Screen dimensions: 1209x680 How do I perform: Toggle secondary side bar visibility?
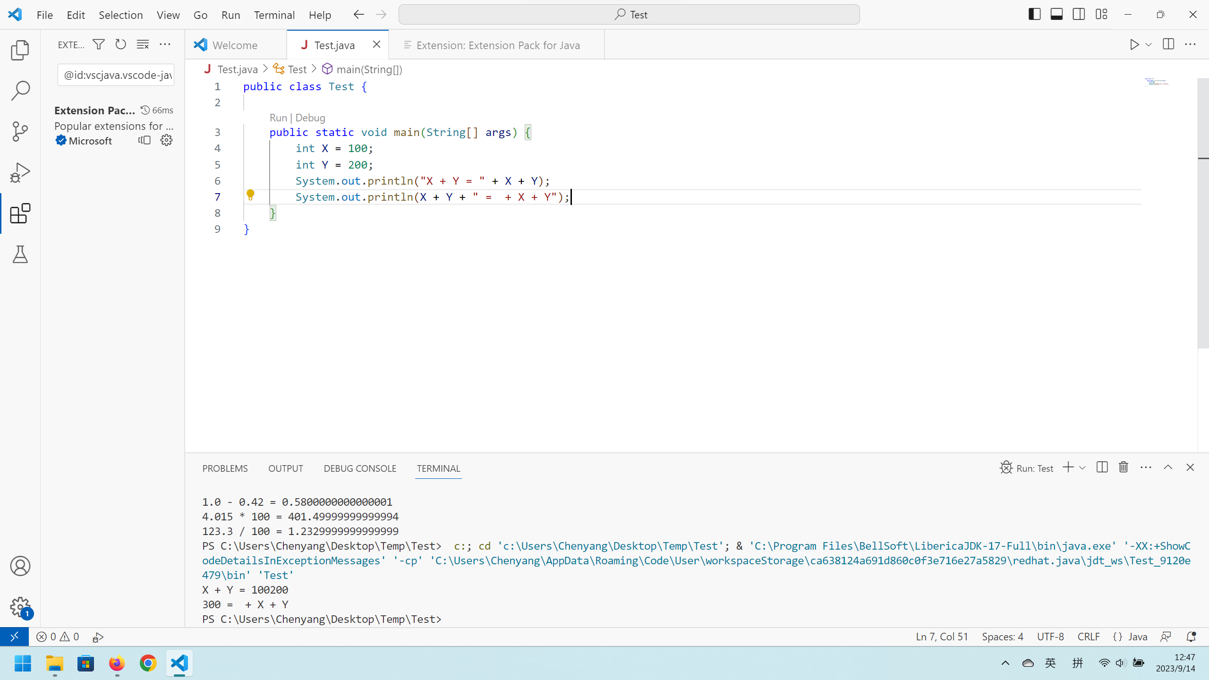[1079, 15]
